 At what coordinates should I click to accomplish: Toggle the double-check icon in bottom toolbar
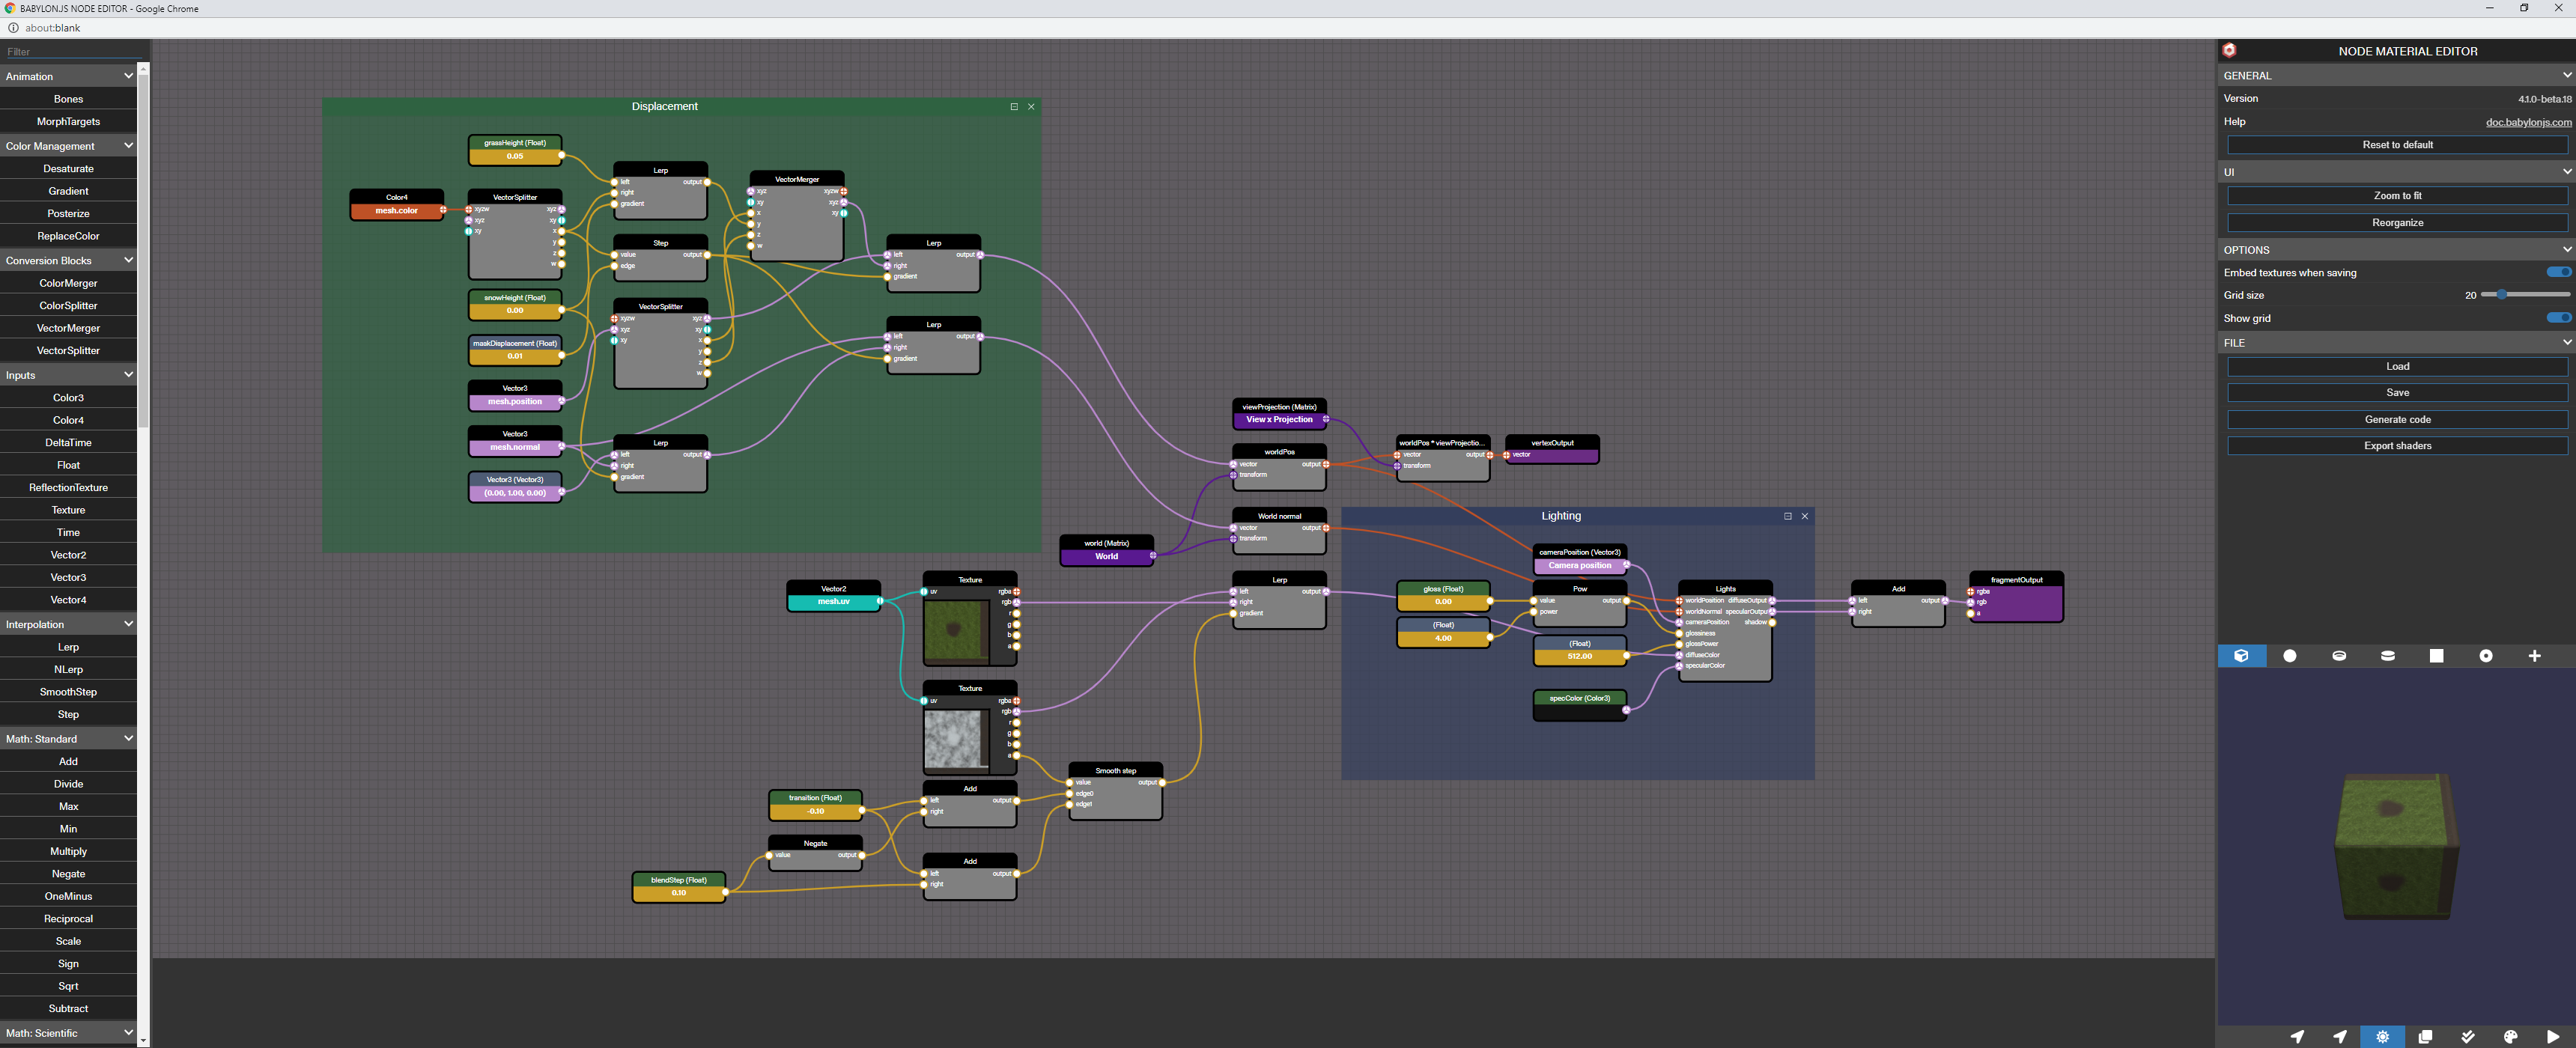(2468, 1037)
